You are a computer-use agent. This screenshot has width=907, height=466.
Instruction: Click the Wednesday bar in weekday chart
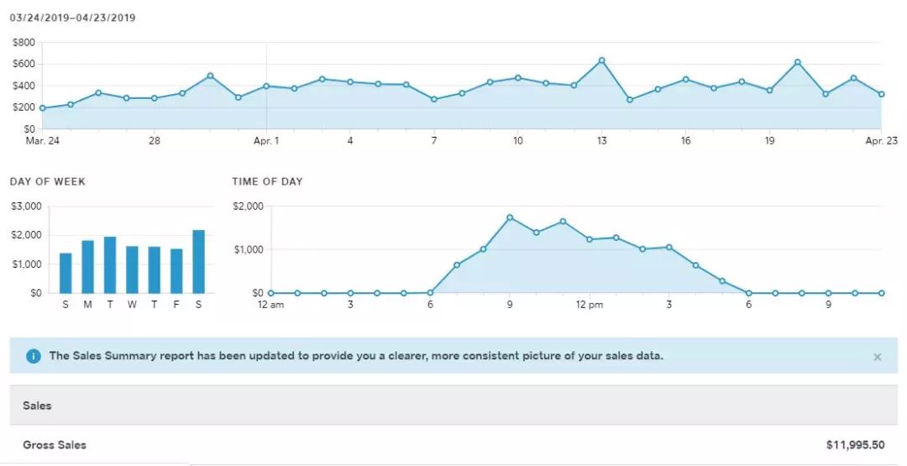pyautogui.click(x=132, y=270)
